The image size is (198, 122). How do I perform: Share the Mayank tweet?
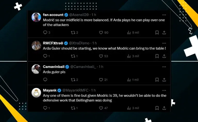pos(164,108)
